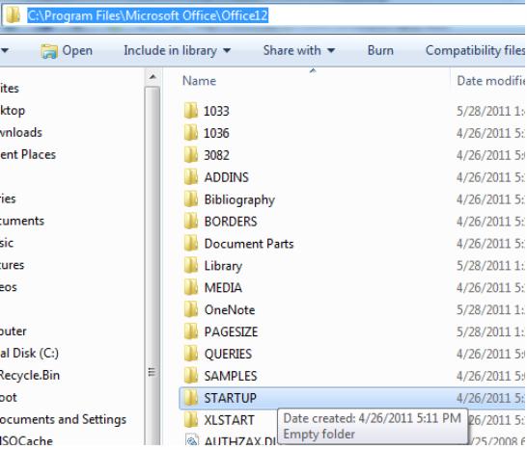Select the Document Parts folder icon
Viewport: 527px width, 450px height.
191,244
